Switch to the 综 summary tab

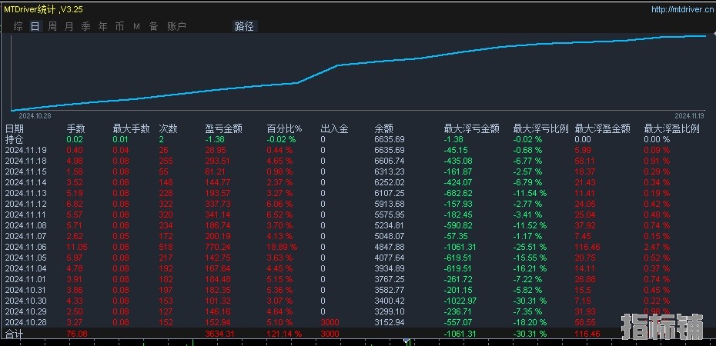tap(18, 26)
